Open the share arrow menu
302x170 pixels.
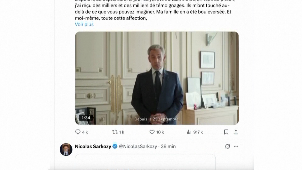click(x=236, y=132)
